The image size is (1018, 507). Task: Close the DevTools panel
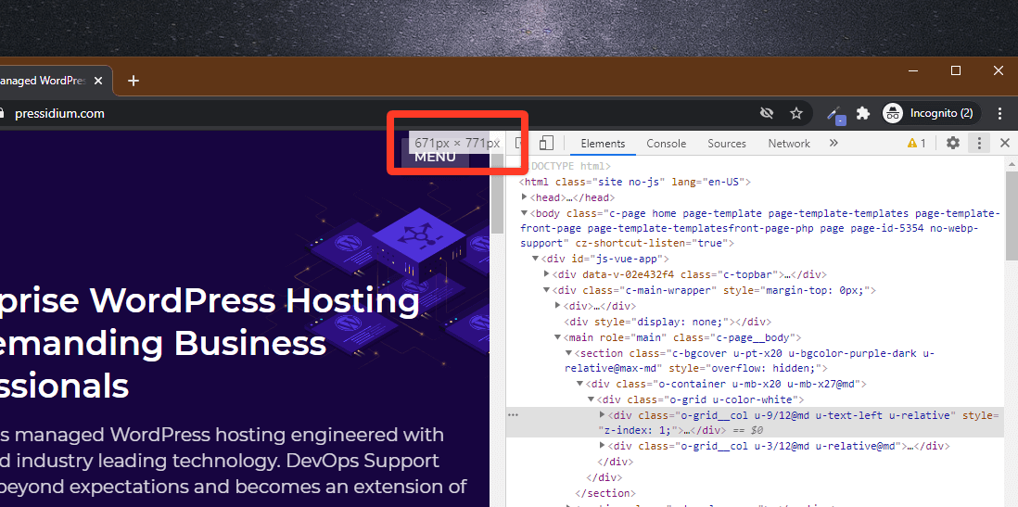pyautogui.click(x=1004, y=144)
